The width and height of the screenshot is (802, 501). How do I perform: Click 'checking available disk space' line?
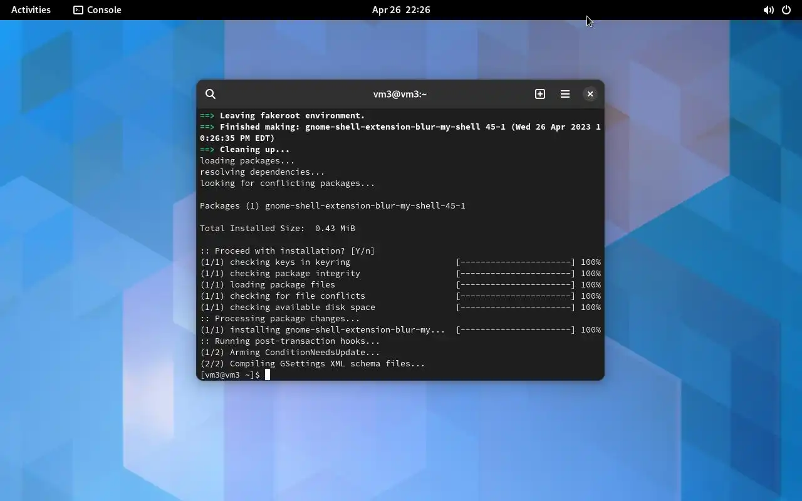400,307
